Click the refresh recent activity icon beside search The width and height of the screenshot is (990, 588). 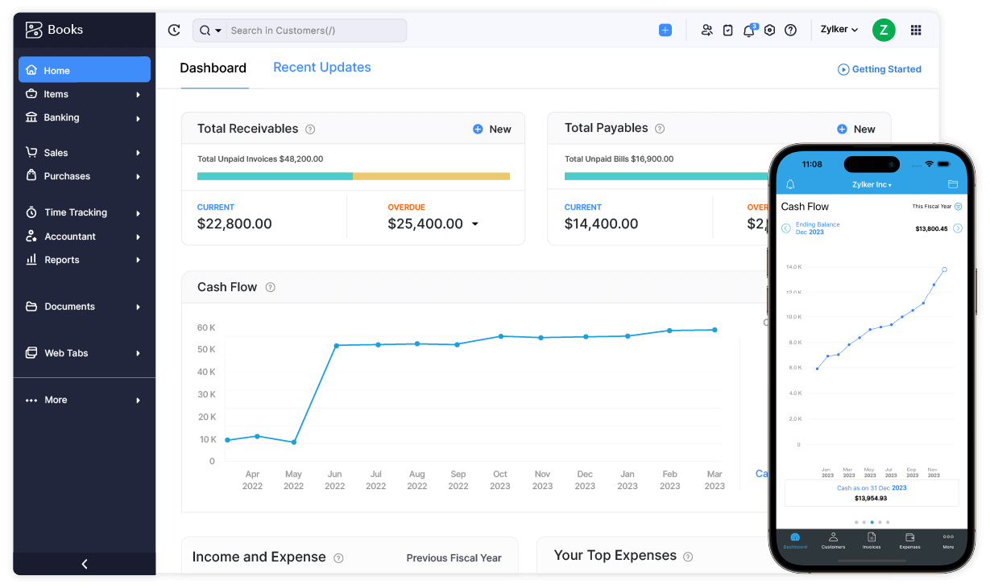[x=174, y=30]
